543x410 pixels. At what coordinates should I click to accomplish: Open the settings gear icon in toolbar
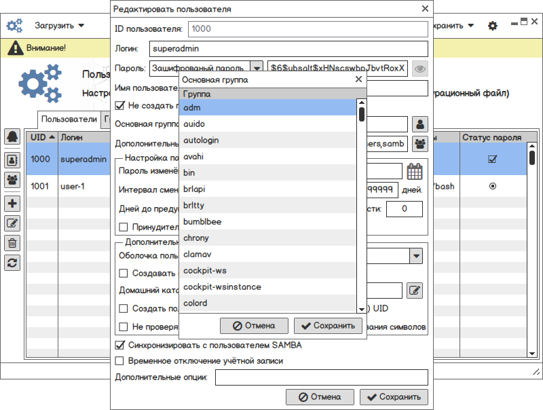click(493, 26)
